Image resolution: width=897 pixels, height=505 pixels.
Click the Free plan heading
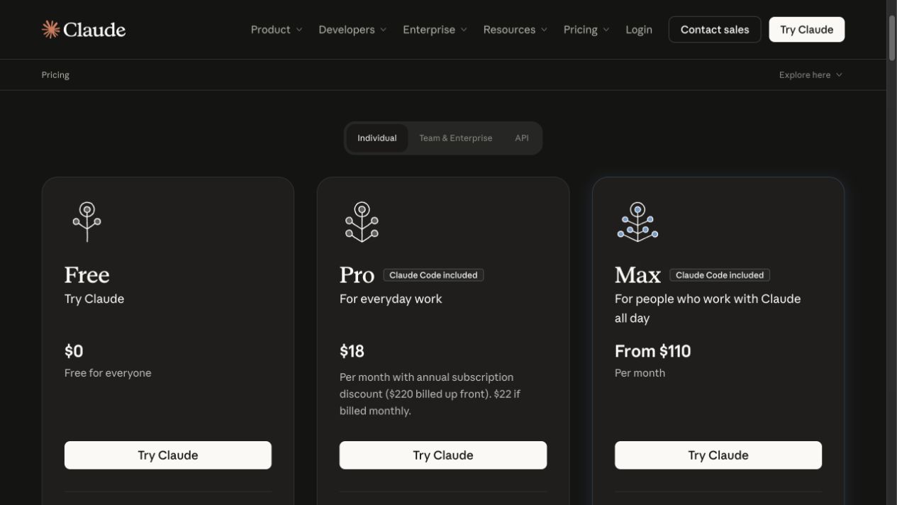87,274
